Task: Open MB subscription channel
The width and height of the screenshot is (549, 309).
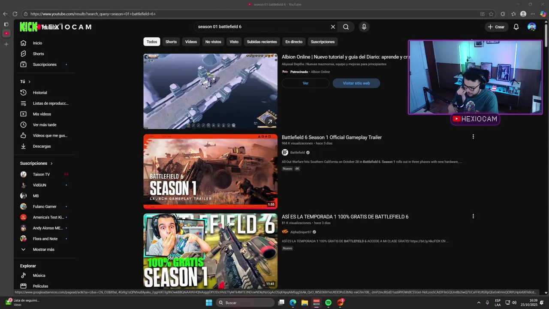Action: 36,196
